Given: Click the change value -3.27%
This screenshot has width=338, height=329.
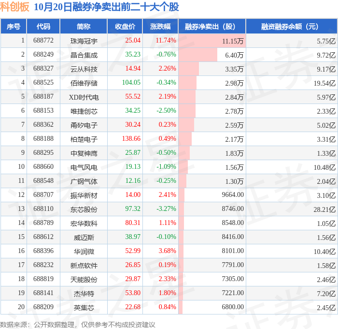Looking at the screenshot, I should point(166,209).
